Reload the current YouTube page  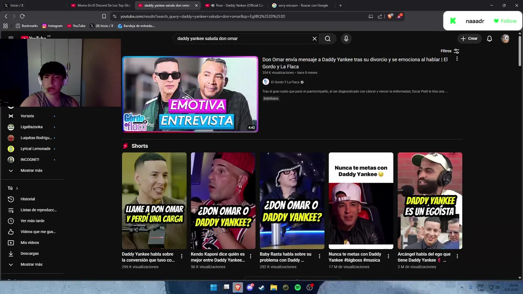22,16
